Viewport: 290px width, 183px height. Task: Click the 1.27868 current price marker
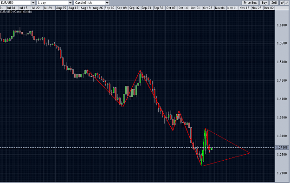coord(282,147)
